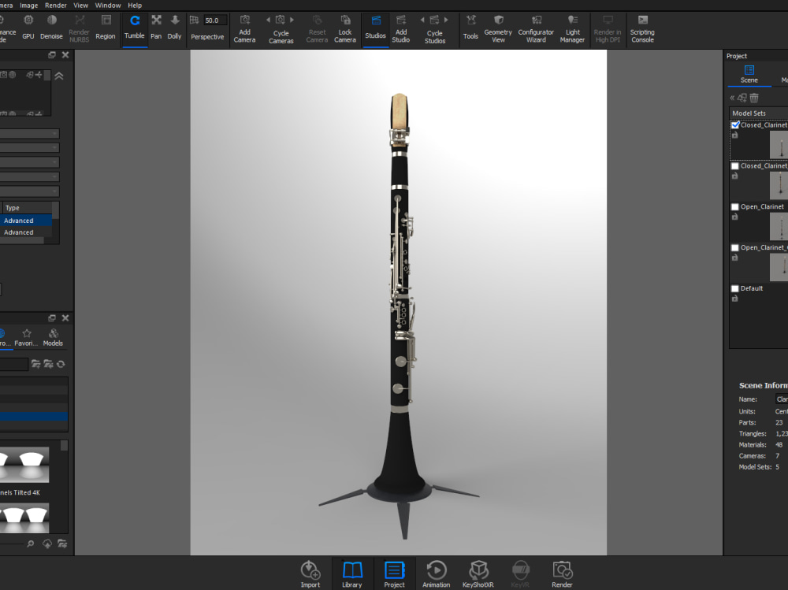This screenshot has width=788, height=590.
Task: Enable the Open_Clarinet model set
Action: click(x=735, y=206)
